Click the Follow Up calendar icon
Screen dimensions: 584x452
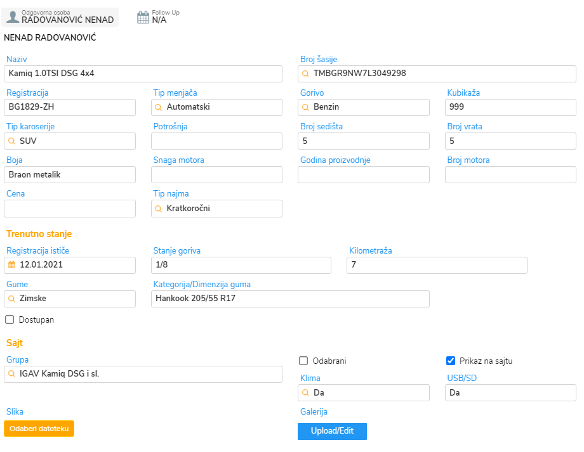143,17
